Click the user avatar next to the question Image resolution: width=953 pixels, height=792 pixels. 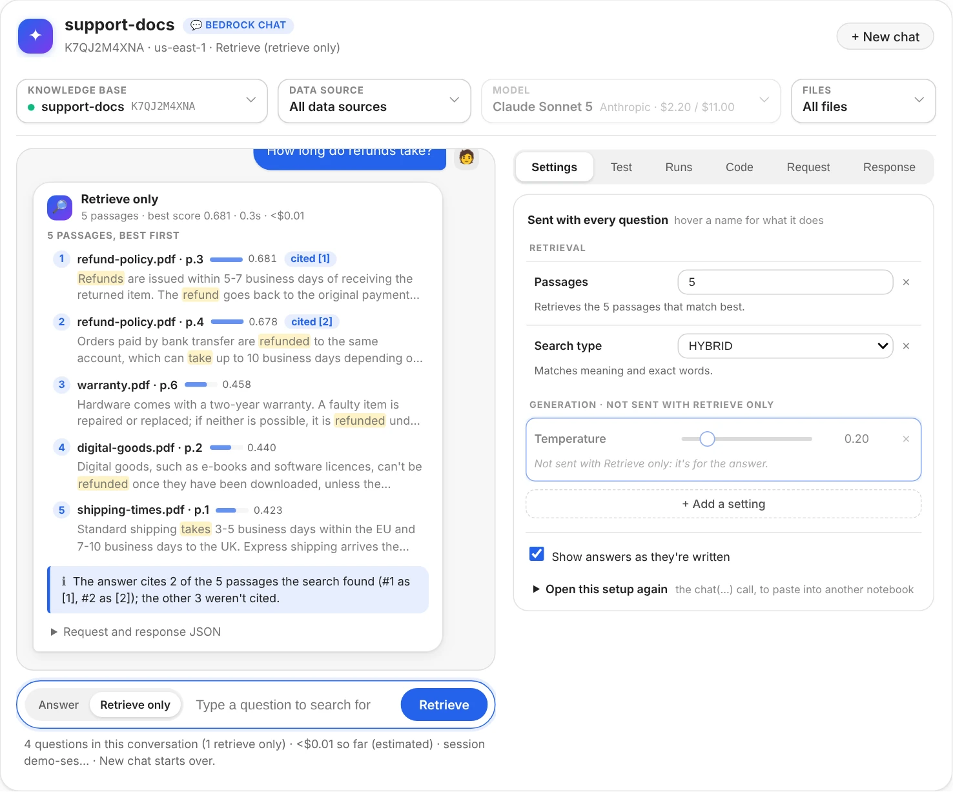[466, 157]
